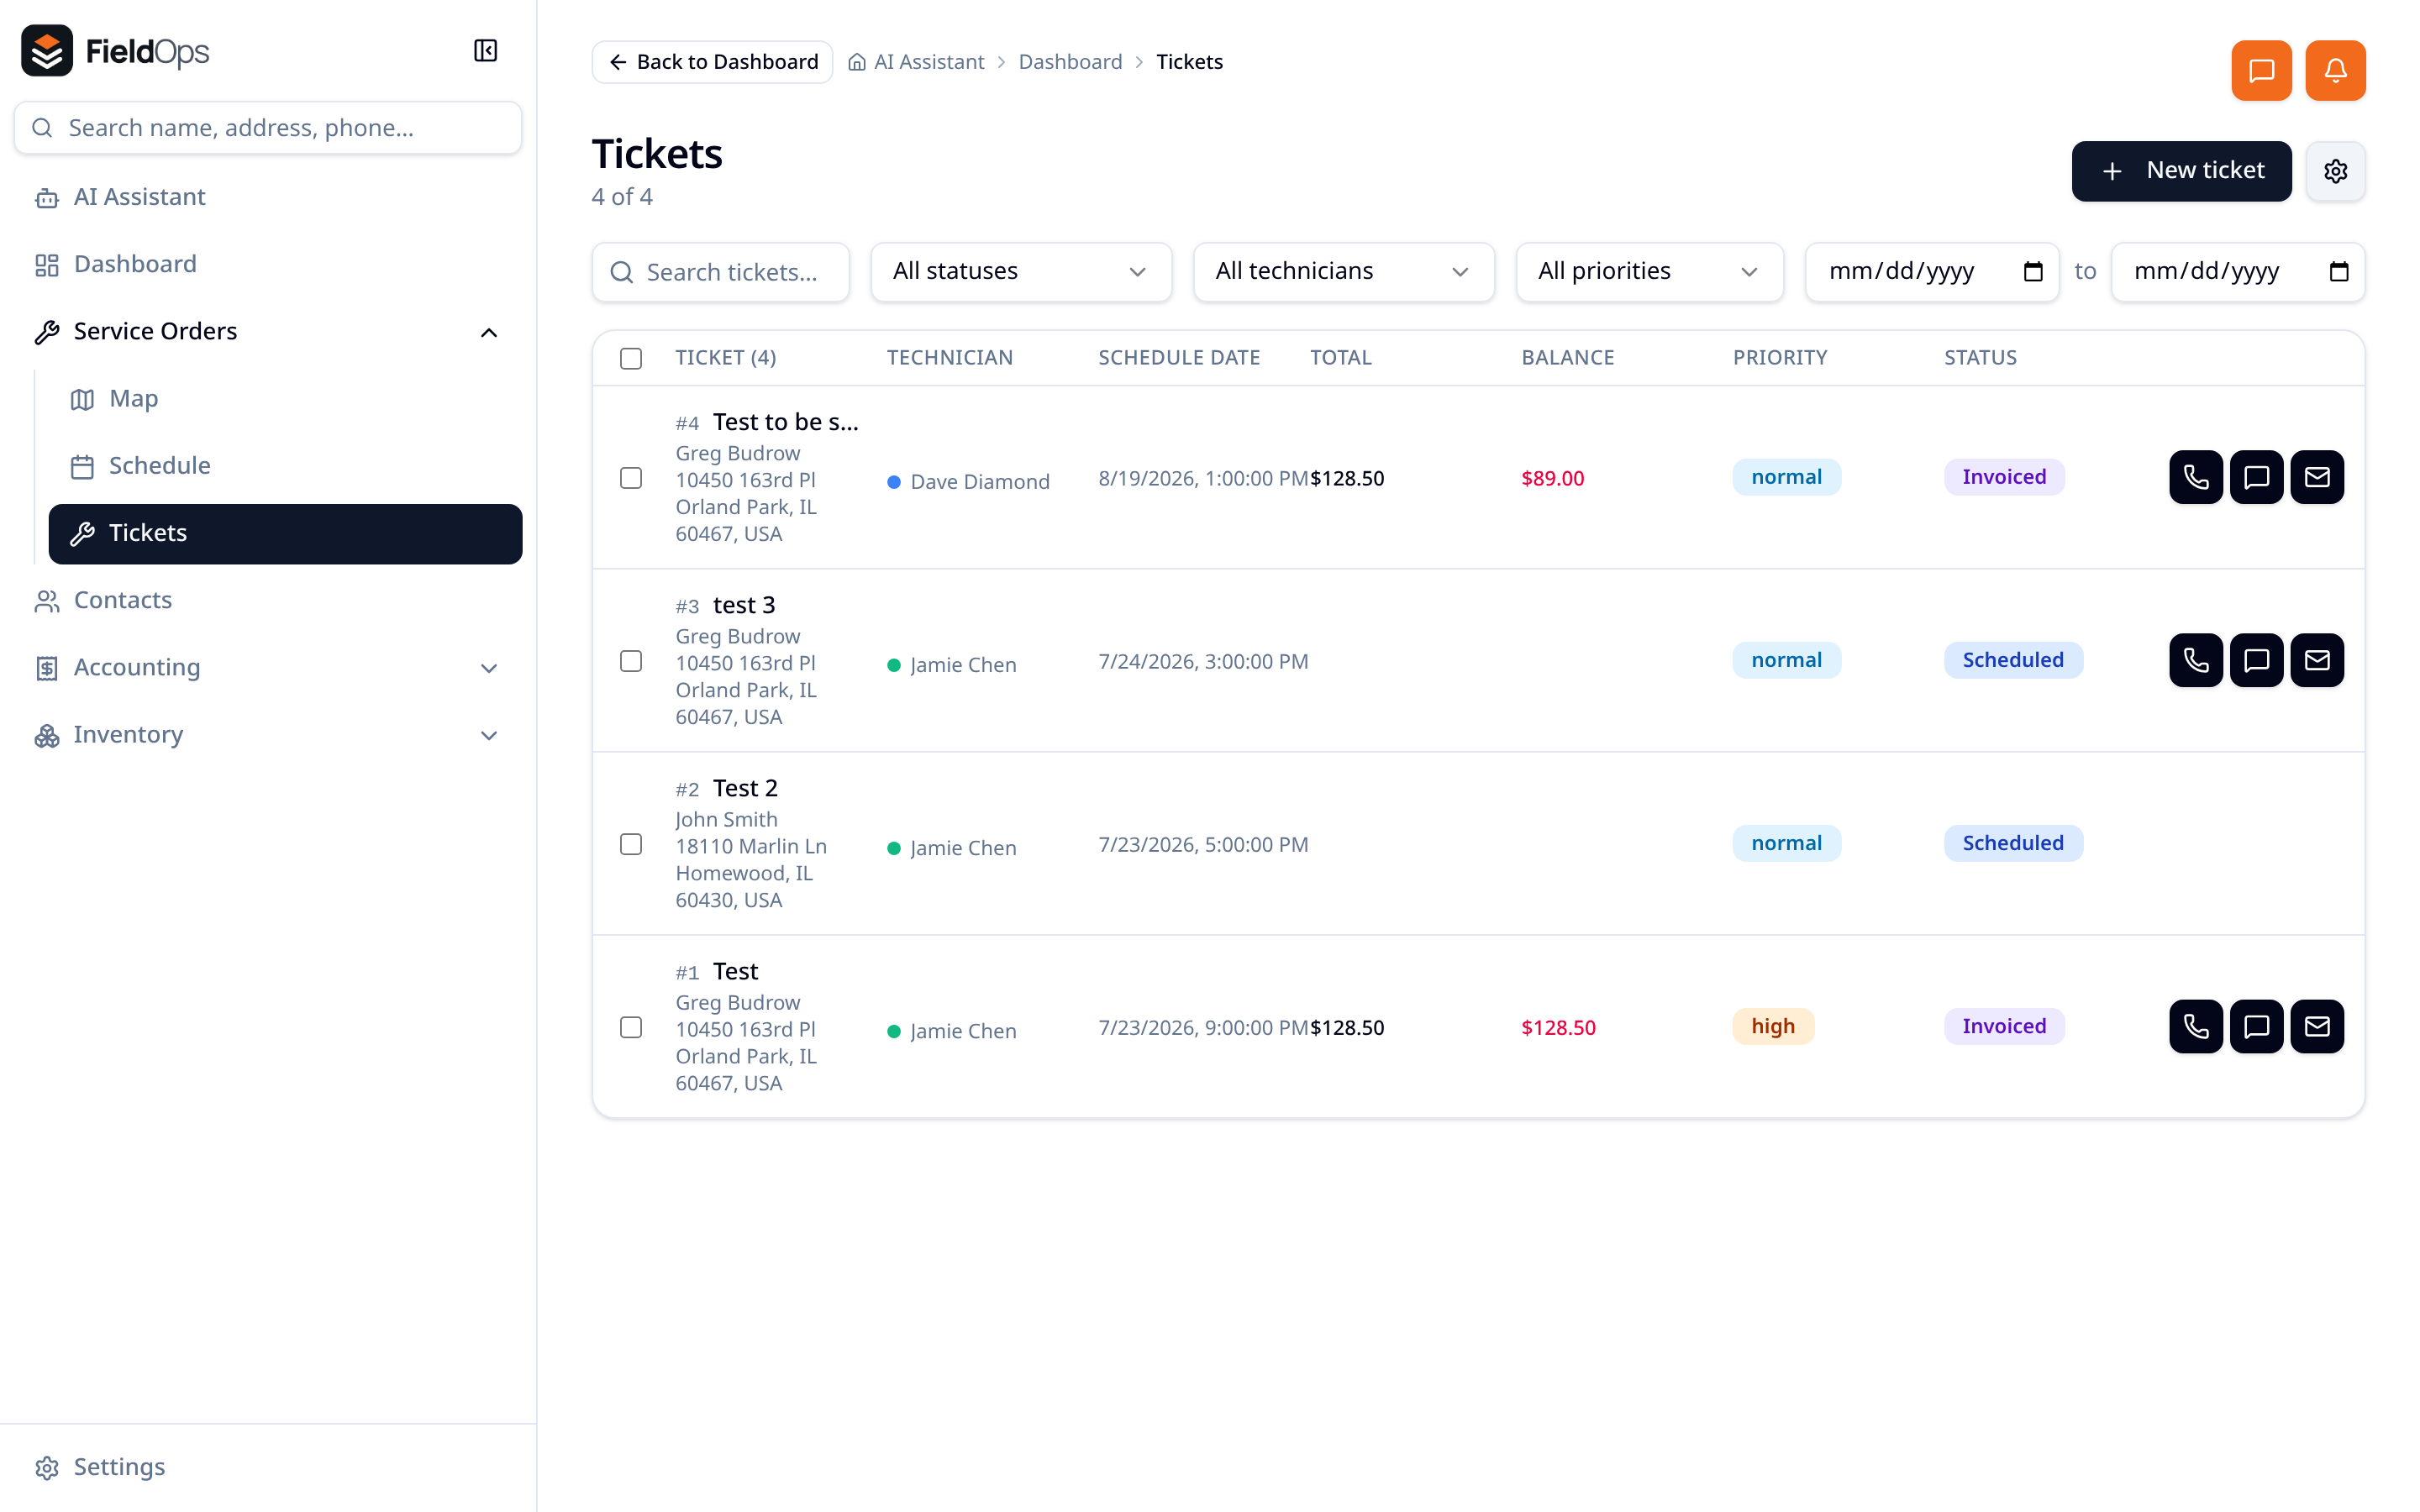Email customer for ticket #4
The image size is (2420, 1512).
click(2317, 477)
